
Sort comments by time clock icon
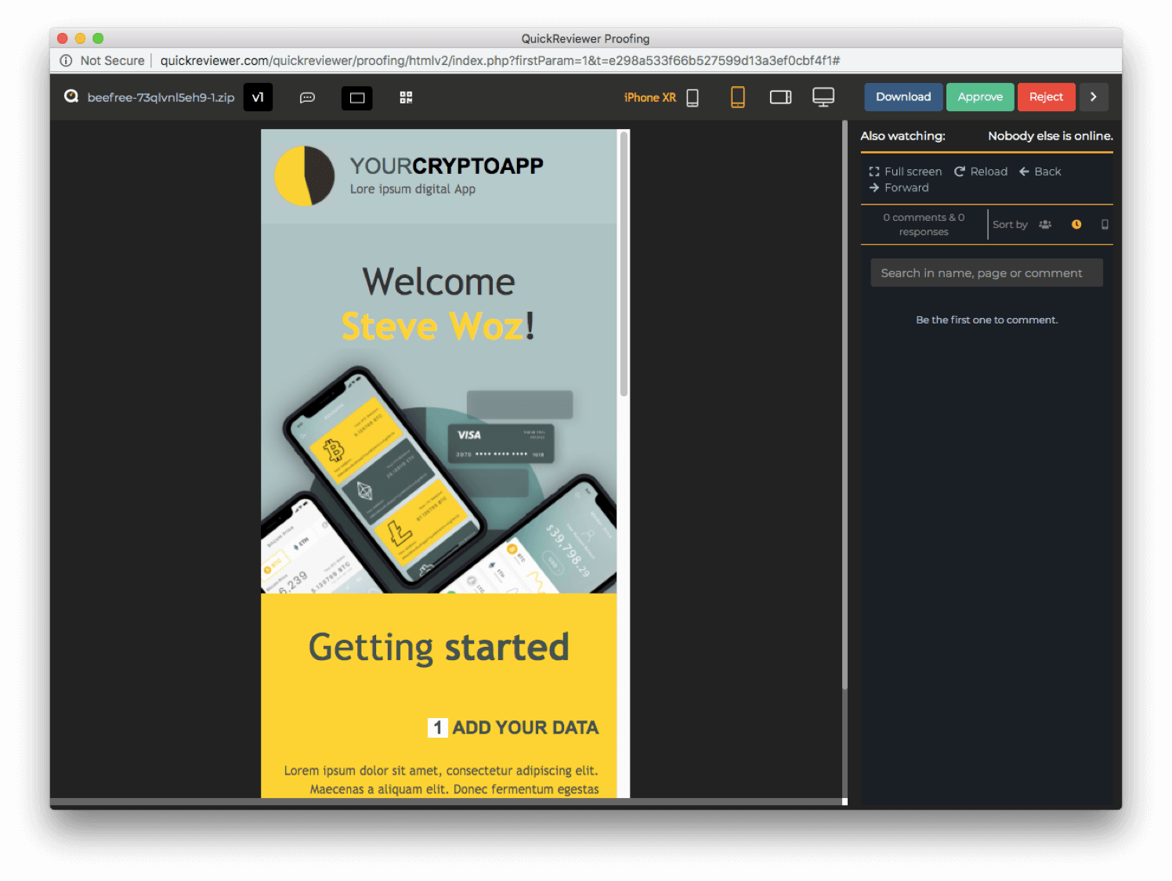point(1076,225)
